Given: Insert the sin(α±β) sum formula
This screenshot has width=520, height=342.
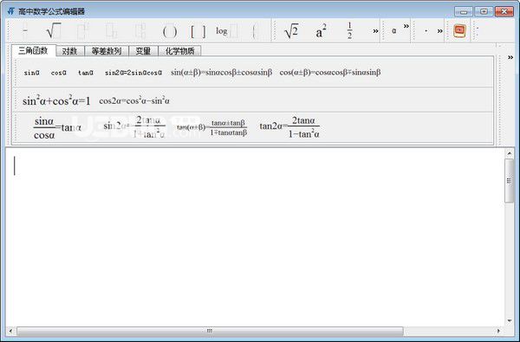Looking at the screenshot, I should [221, 72].
